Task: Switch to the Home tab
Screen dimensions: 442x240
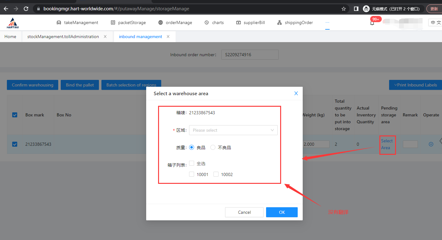Action: pyautogui.click(x=10, y=37)
